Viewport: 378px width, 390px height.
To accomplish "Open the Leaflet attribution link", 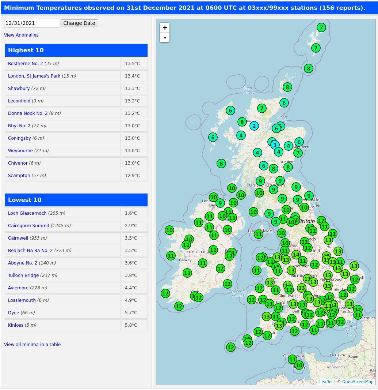I will click(x=326, y=382).
